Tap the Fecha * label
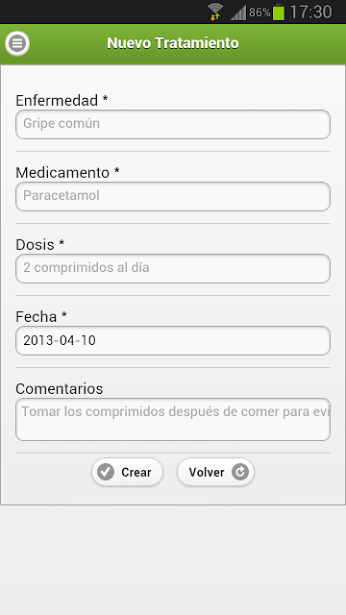 coord(41,316)
